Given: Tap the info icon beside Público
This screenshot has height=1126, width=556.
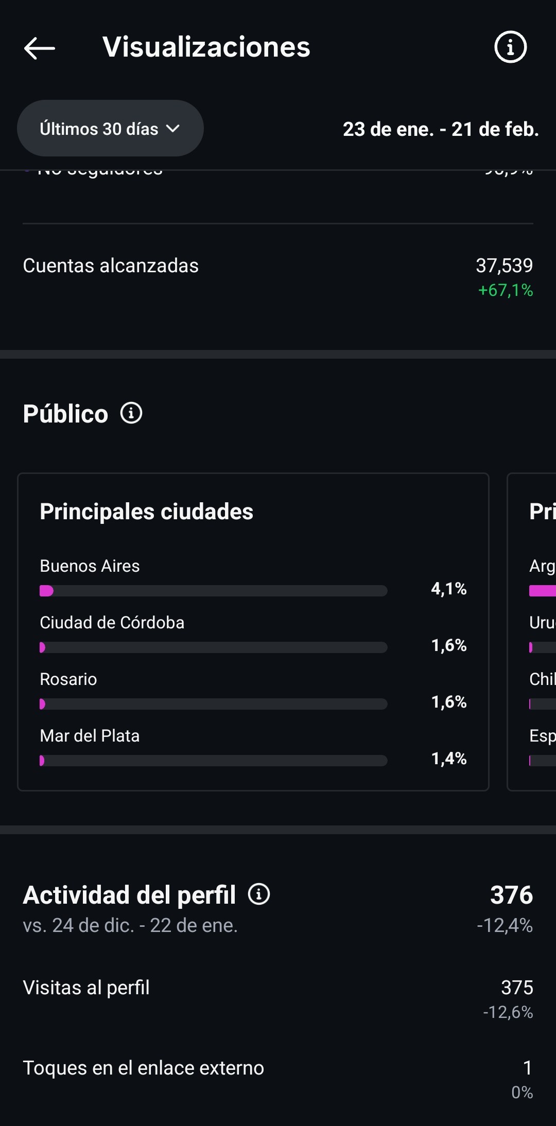Looking at the screenshot, I should point(131,413).
